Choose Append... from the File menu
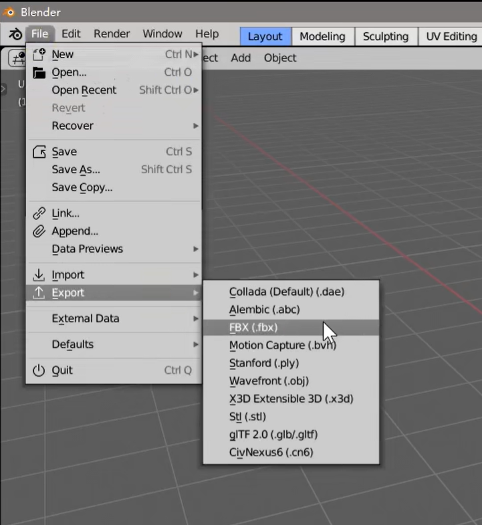The width and height of the screenshot is (482, 525). 114,231
